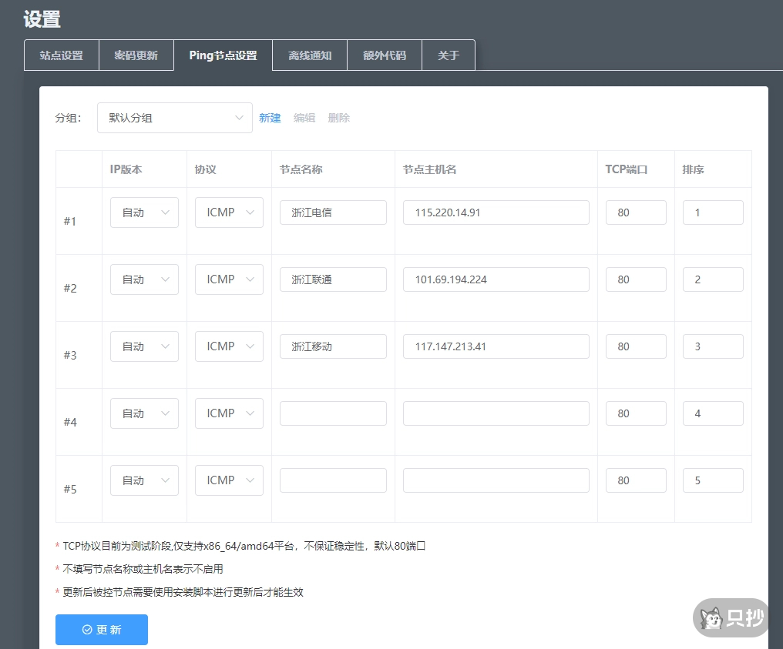Viewport: 783px width, 649px height.
Task: Click the 删除 group link
Action: click(338, 118)
